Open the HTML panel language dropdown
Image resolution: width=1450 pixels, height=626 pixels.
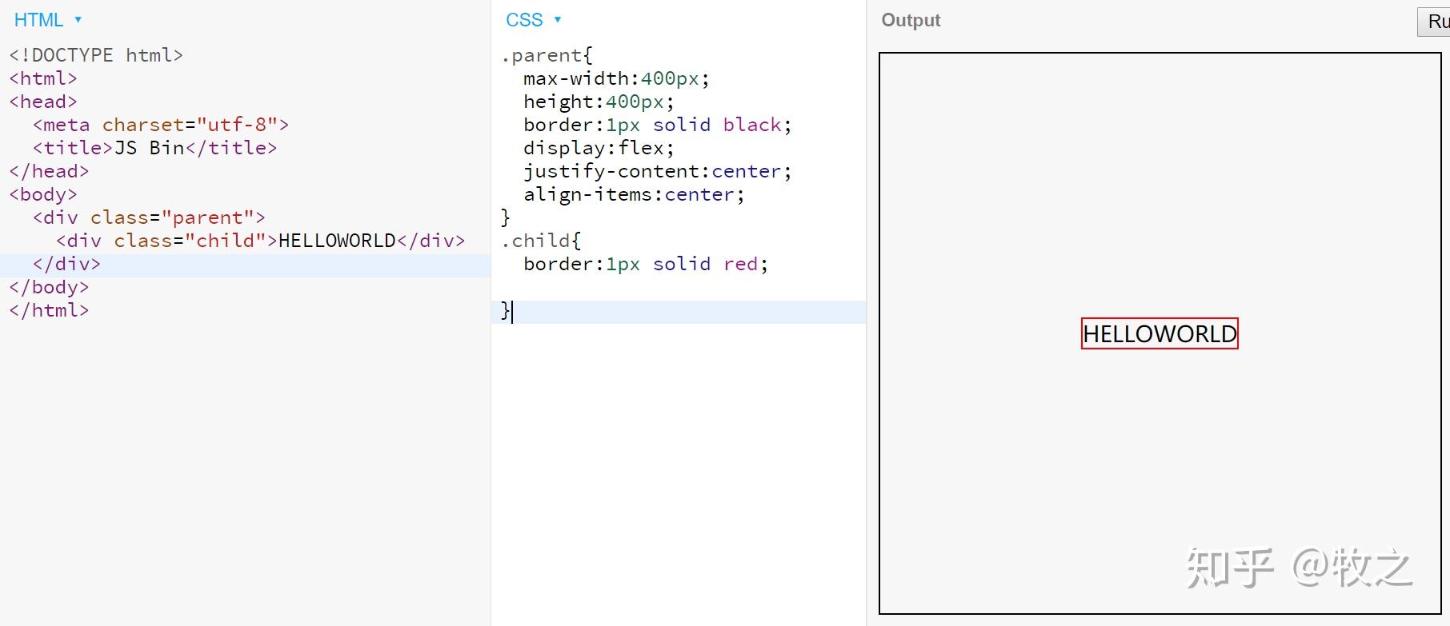pyautogui.click(x=47, y=20)
